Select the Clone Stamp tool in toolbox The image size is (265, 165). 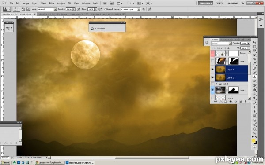click(x=254, y=77)
